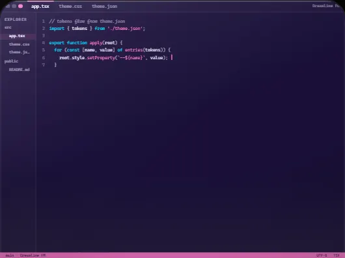This screenshot has height=258, width=345.
Task: Click the TSX language mode in status bar
Action: coord(336,255)
